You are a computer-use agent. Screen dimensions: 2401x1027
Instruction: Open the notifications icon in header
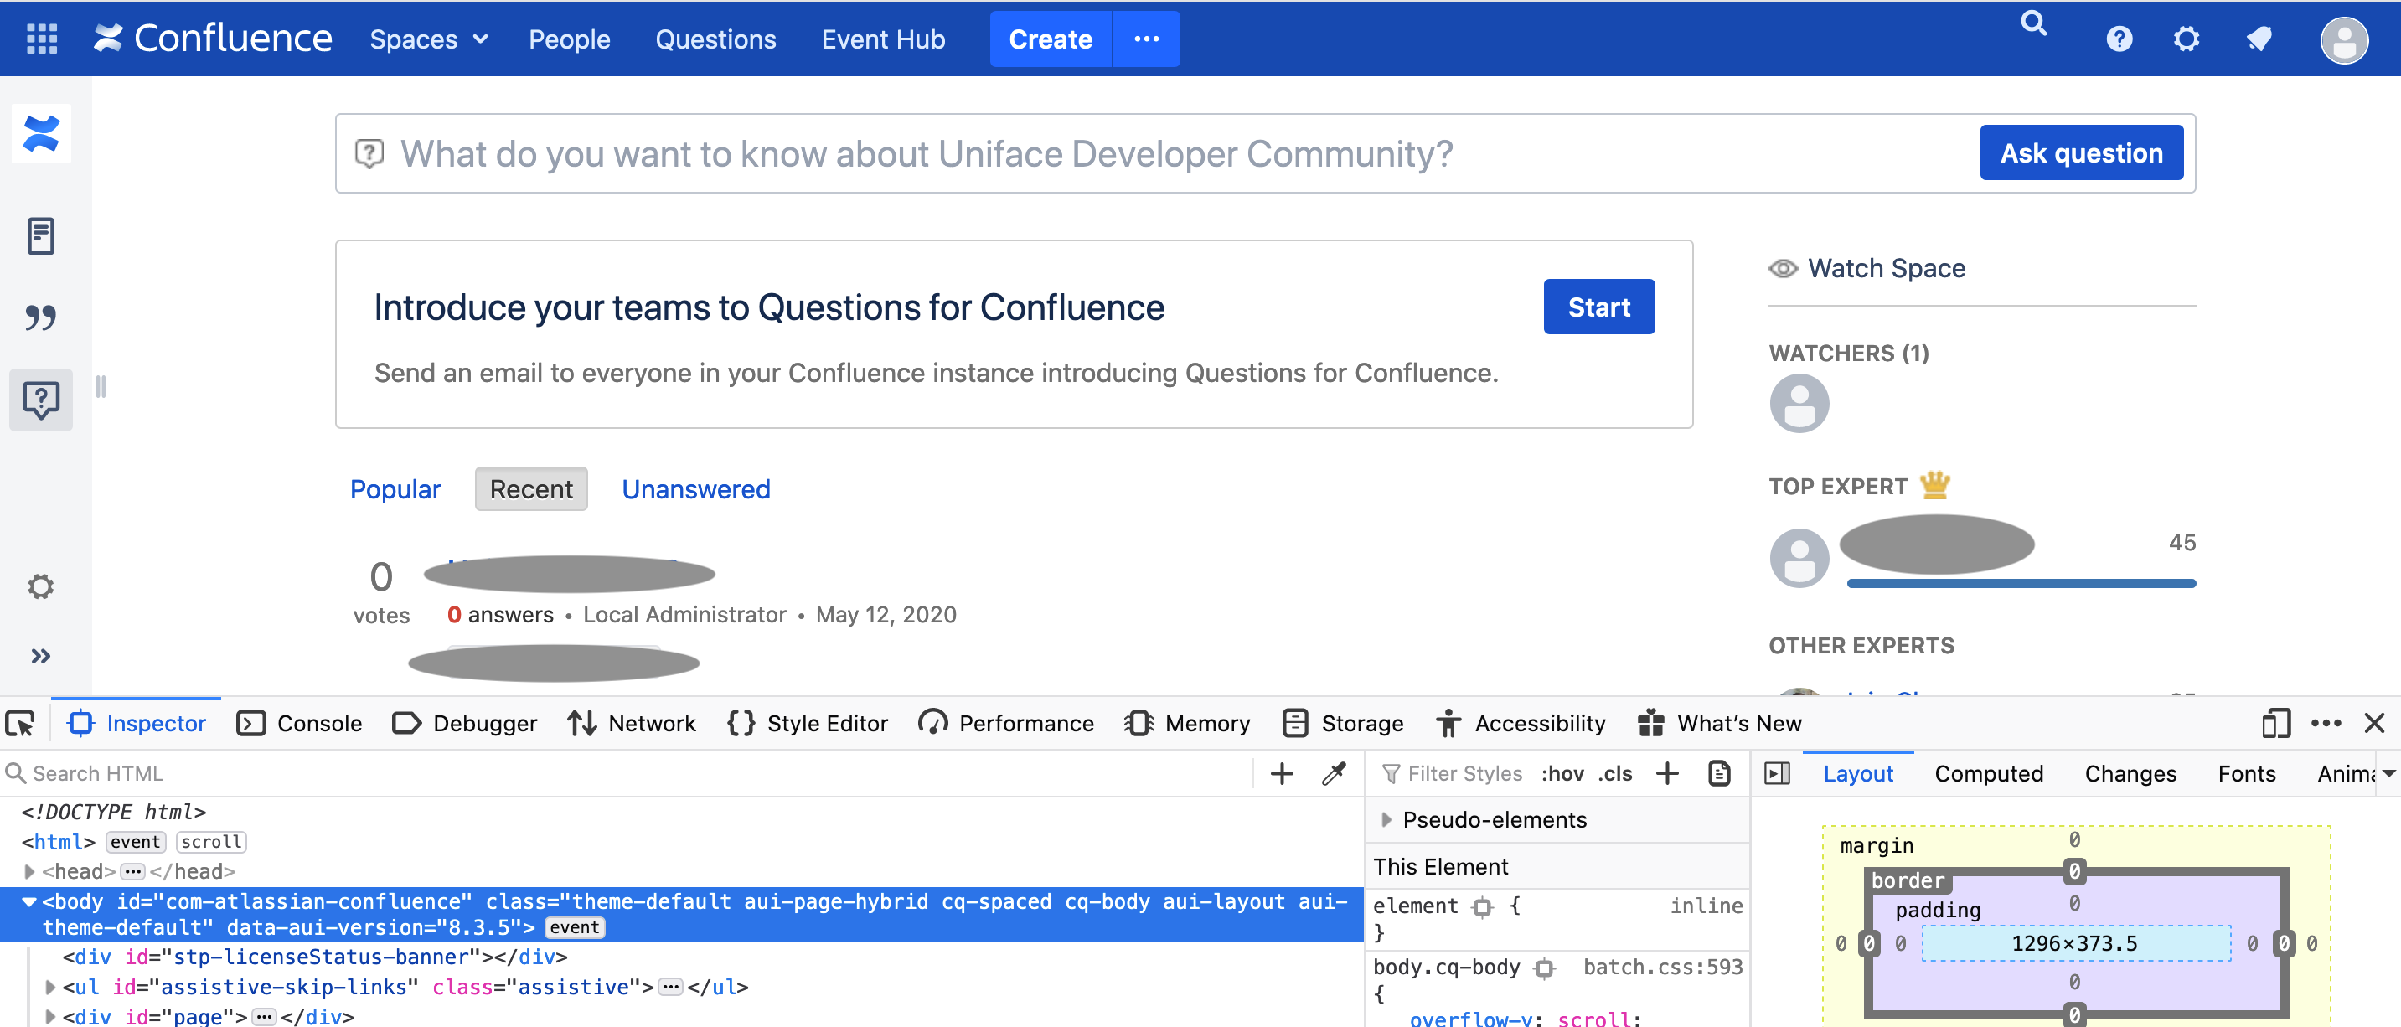2259,39
